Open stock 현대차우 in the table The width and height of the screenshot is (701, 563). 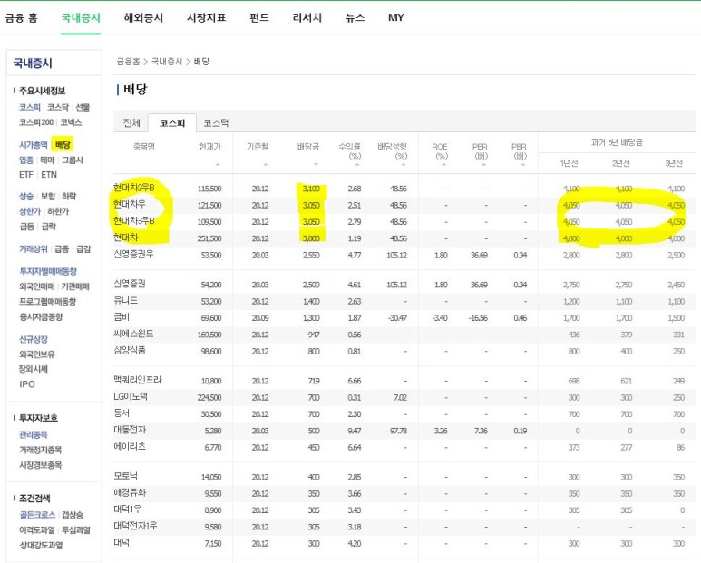point(129,204)
